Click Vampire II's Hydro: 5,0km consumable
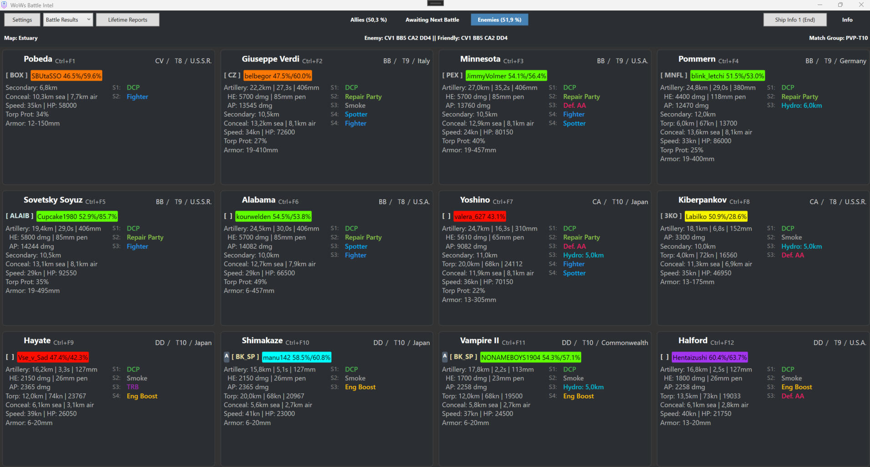This screenshot has height=467, width=870. pos(583,387)
